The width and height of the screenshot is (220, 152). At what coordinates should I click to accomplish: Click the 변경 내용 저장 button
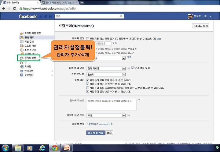[96, 133]
